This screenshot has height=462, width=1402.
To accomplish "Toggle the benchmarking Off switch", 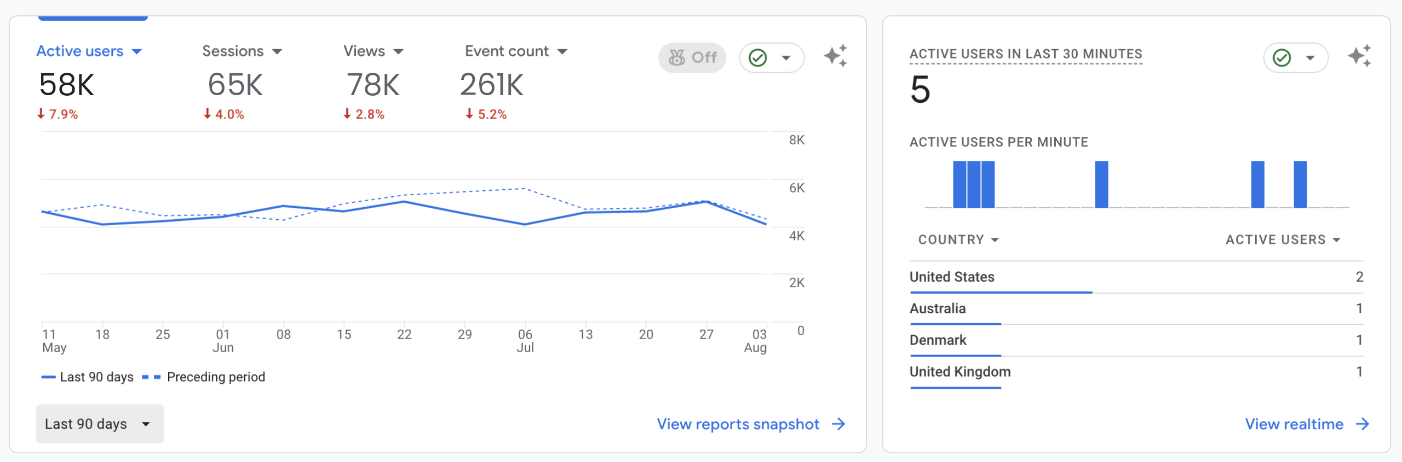I will click(692, 57).
